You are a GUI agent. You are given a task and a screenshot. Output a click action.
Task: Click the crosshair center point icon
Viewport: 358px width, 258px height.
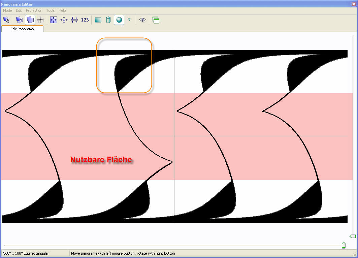40,20
